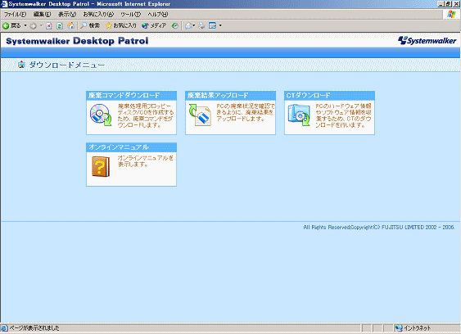This screenshot has height=334, width=461.
Task: Click the ダウンロードメニュー page title icon
Action: click(21, 65)
